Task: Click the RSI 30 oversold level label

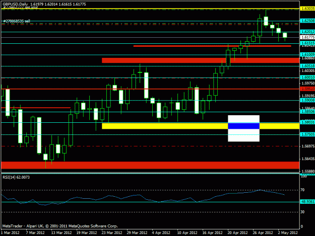Action: pos(302,212)
